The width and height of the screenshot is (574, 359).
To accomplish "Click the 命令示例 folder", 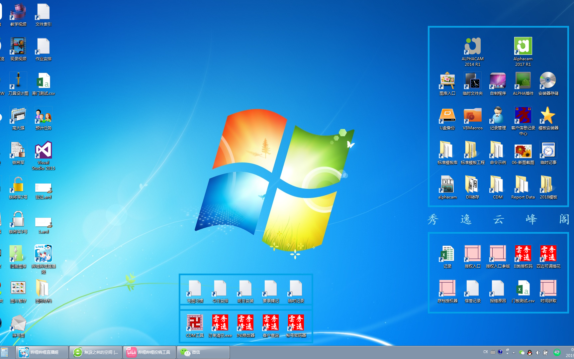I will click(x=498, y=153).
